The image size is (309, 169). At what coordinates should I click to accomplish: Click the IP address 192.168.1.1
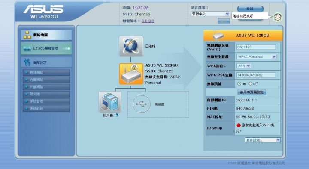tap(246, 100)
